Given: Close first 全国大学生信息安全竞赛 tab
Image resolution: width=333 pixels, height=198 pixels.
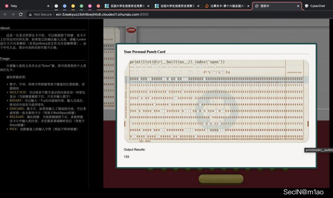Looking at the screenshot, I should point(148,6).
